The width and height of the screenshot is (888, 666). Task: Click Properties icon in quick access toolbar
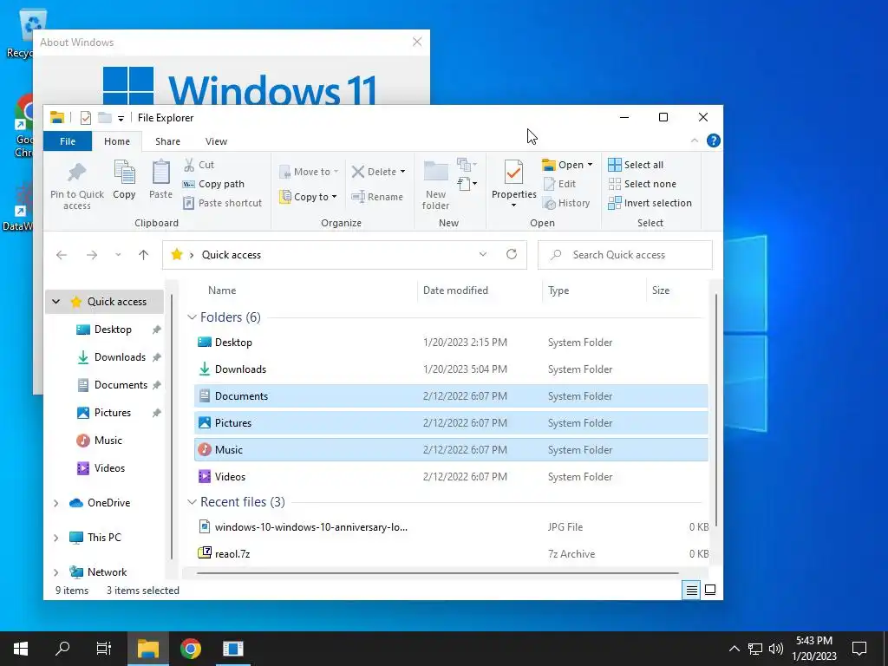click(x=86, y=118)
